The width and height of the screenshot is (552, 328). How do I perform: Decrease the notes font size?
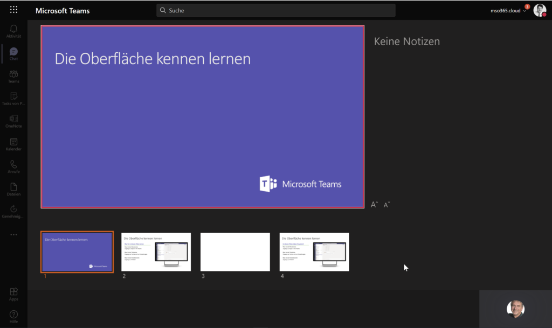point(387,205)
